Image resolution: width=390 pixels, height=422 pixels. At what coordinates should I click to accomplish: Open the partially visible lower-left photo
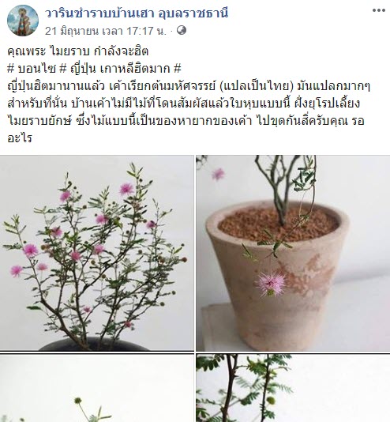[x=97, y=388]
